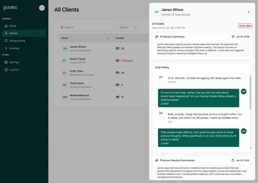Click the Earnings dollar icon
Screen dimensions: 258x183
click(x=6, y=48)
